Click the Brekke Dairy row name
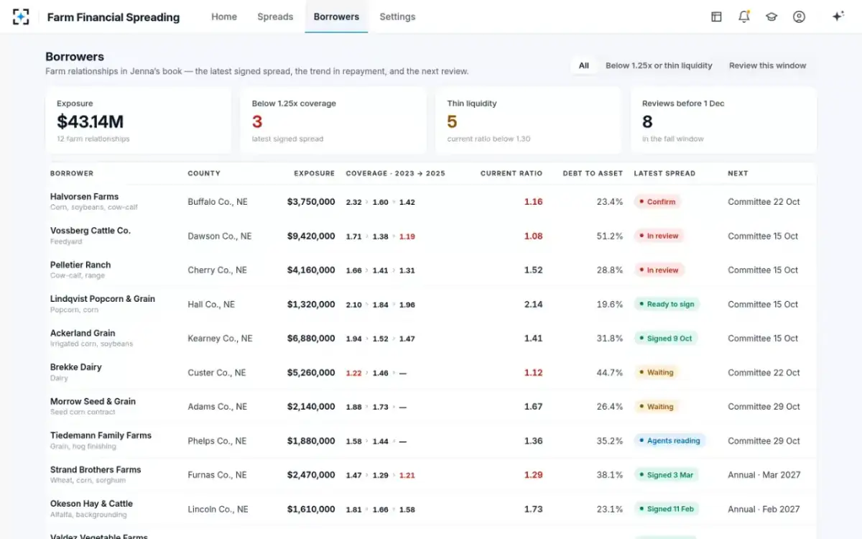 pos(76,367)
